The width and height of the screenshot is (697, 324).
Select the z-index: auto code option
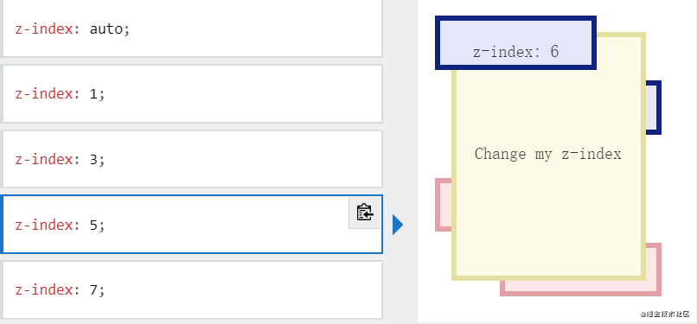(x=192, y=29)
